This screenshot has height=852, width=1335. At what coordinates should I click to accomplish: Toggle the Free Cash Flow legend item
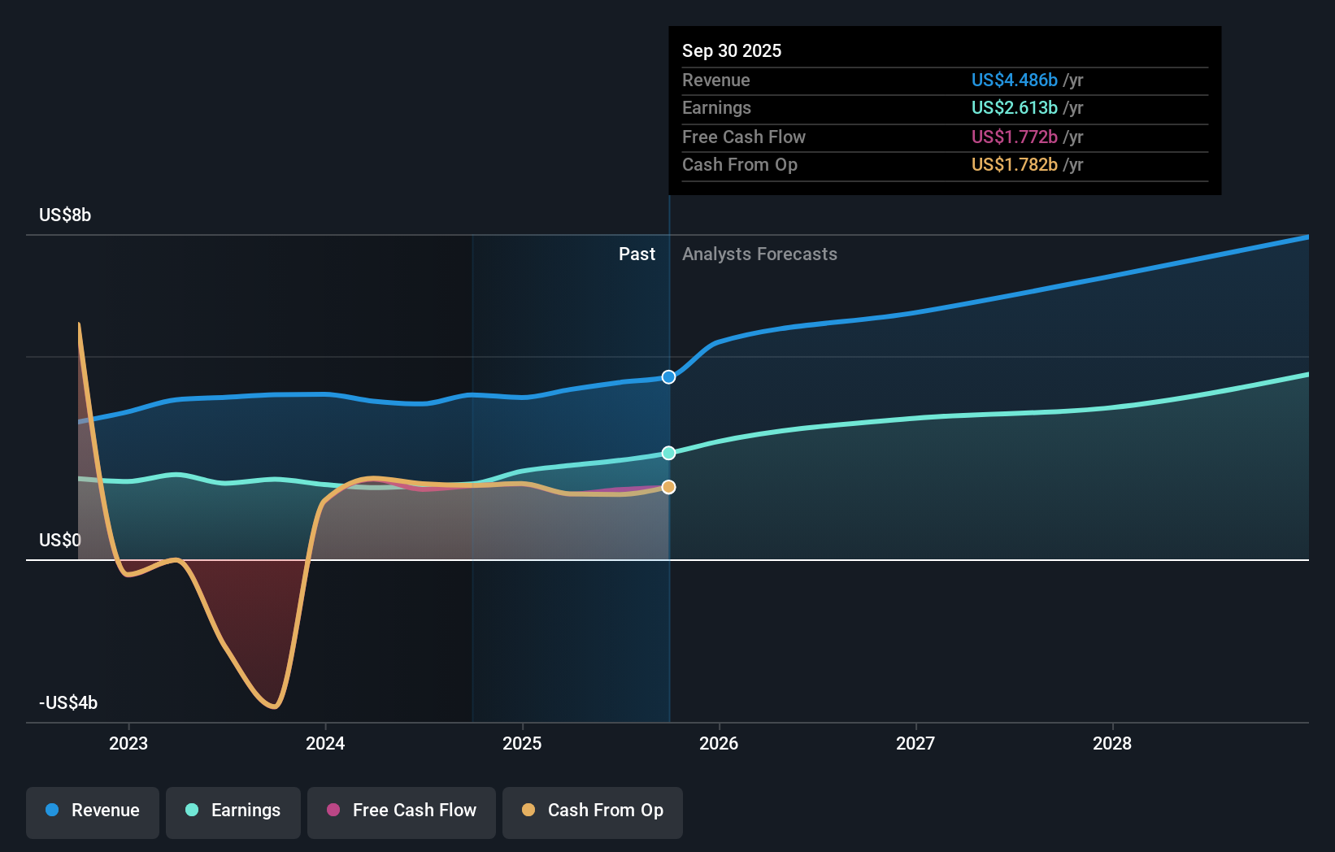[402, 811]
